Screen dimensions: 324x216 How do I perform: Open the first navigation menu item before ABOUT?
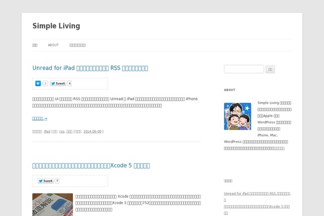35,45
